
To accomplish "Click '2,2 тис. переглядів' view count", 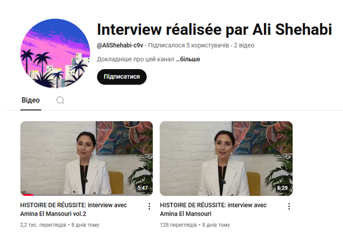I will point(43,225).
